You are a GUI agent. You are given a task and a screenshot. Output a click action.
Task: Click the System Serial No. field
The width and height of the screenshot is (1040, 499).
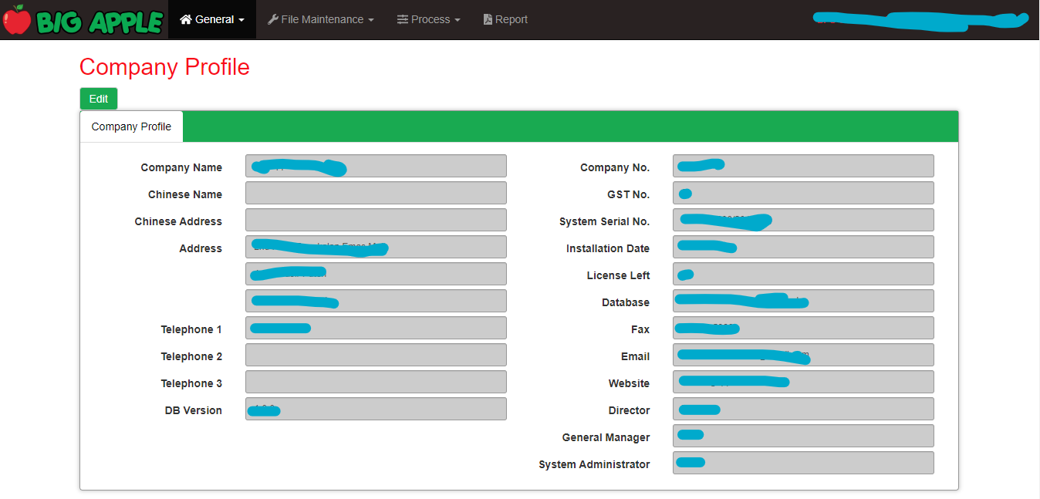click(x=803, y=220)
